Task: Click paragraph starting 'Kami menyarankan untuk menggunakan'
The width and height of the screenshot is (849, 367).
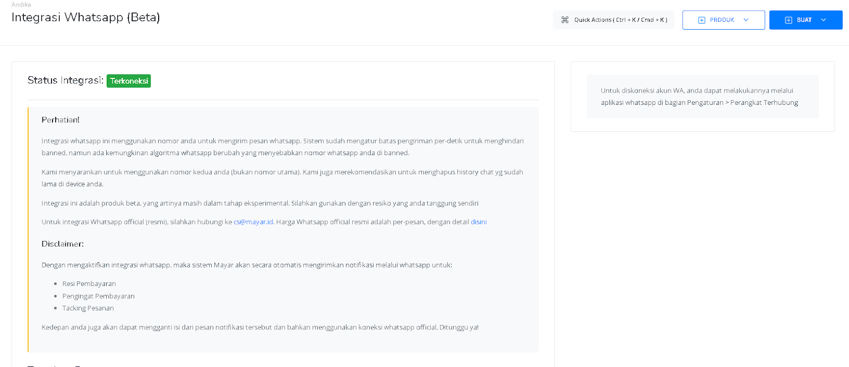Action: coord(282,178)
